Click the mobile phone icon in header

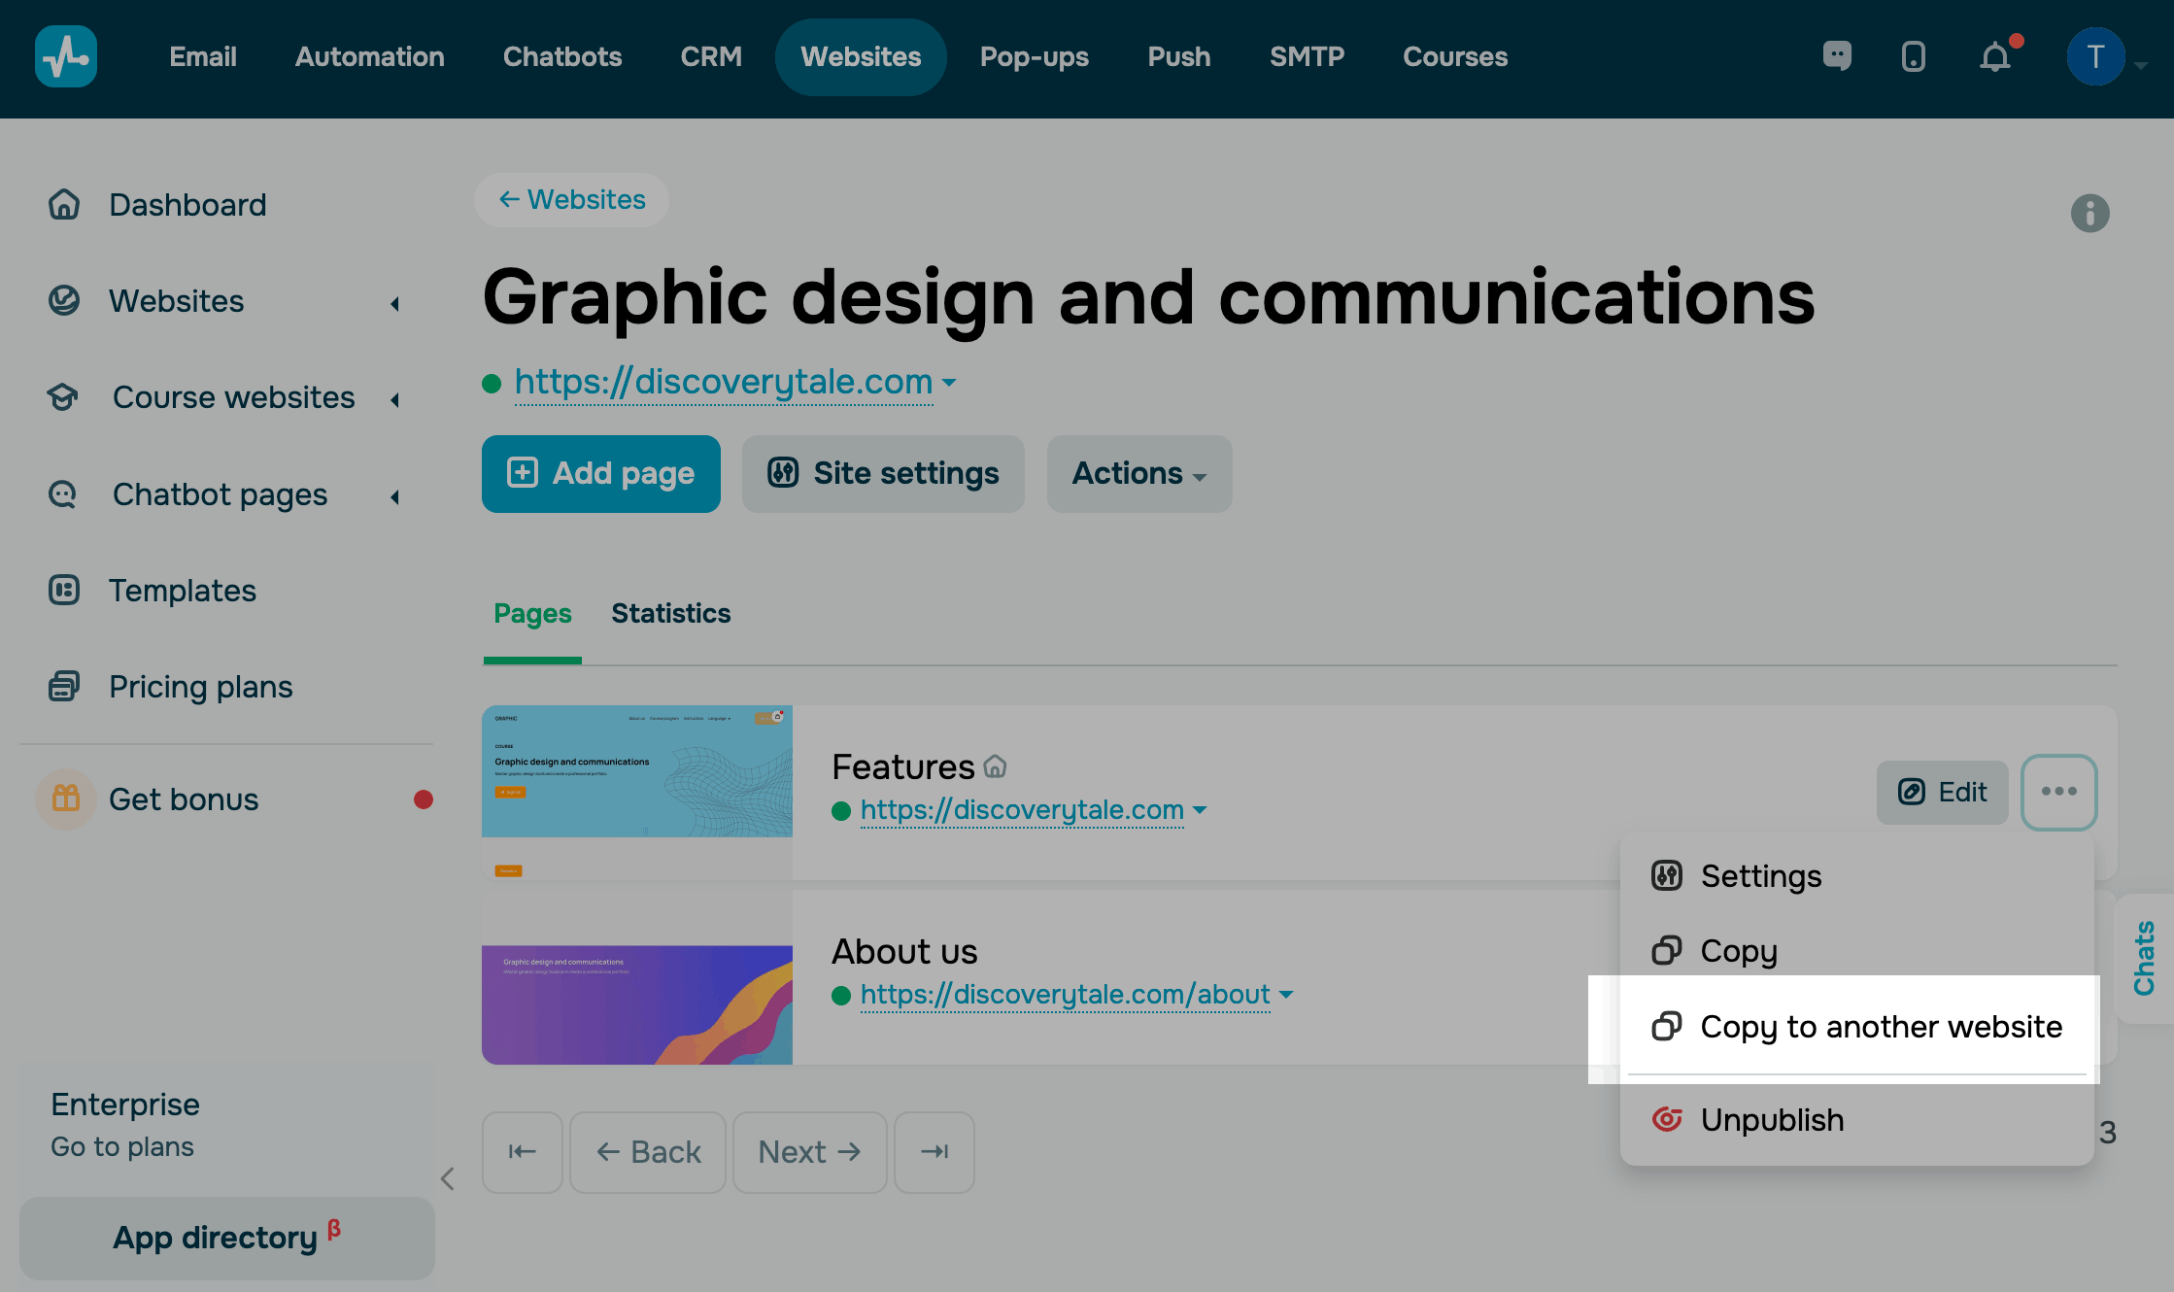pyautogui.click(x=1913, y=56)
